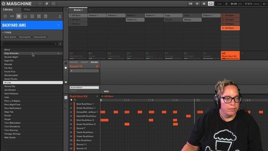Select Wah Guitar in results list
The width and height of the screenshot is (268, 151).
(x=33, y=138)
